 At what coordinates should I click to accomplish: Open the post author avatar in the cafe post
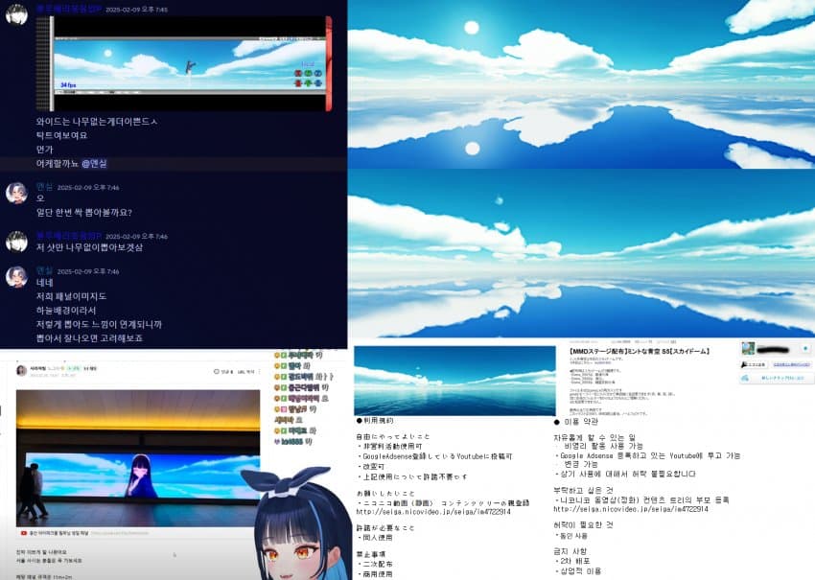21,370
